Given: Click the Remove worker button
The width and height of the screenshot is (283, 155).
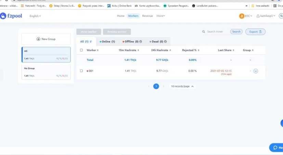Looking at the screenshot, I should 117,32.
